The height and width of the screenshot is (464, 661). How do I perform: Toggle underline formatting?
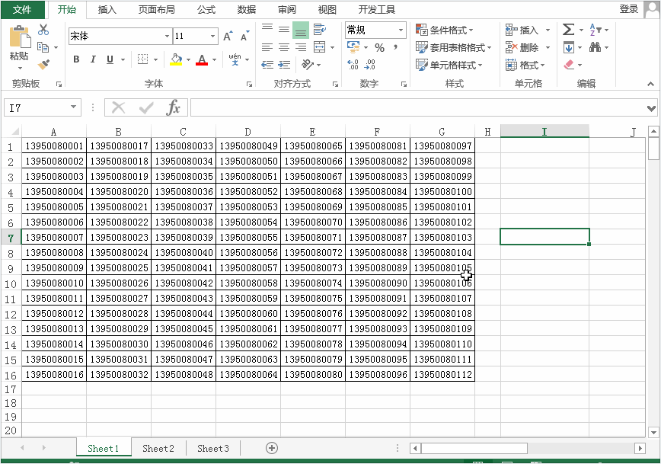110,59
